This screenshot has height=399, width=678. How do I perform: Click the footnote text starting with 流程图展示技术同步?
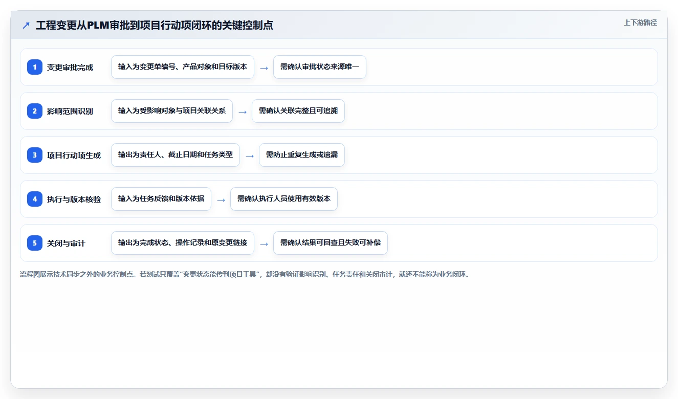coord(245,274)
